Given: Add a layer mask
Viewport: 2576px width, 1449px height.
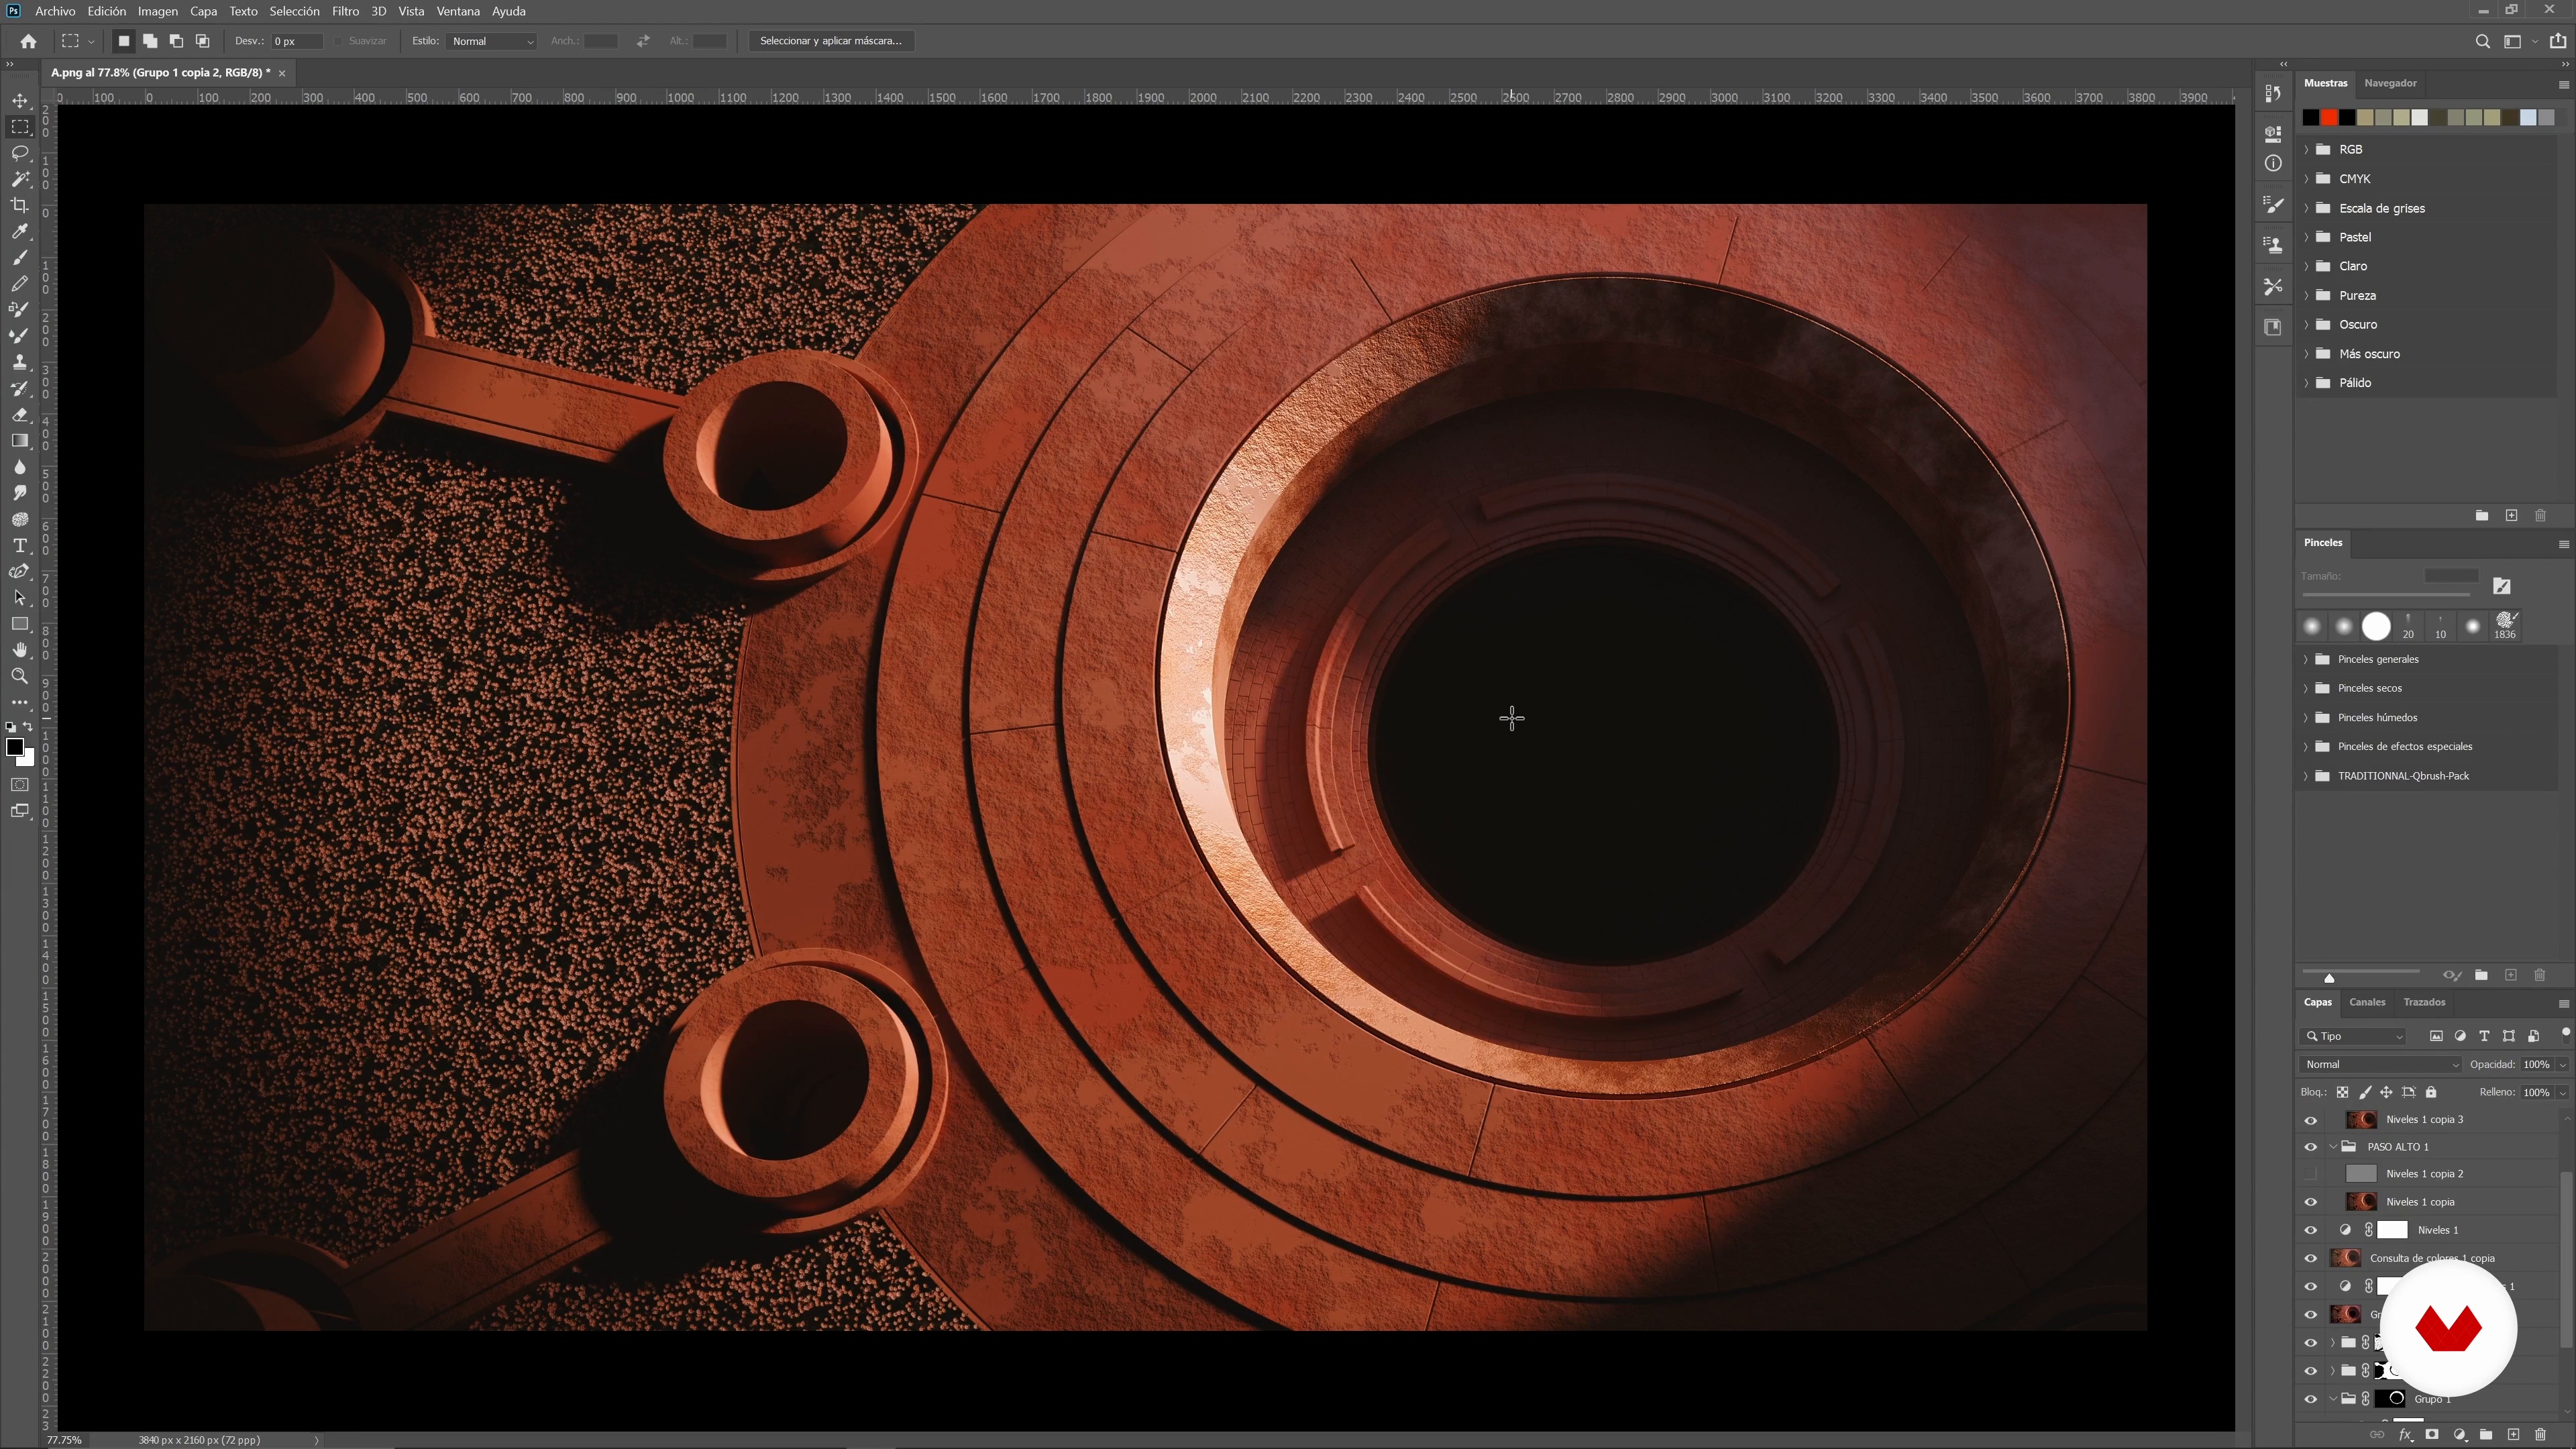Looking at the screenshot, I should (2432, 1435).
